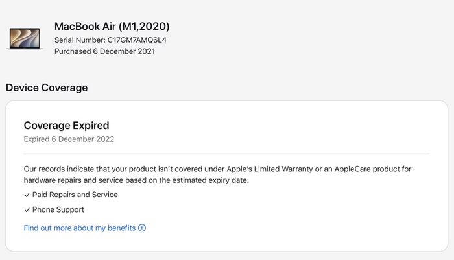Screen dimensions: 454x260
Task: Click the 'Our records indicate' warranty paragraph
Action: [217, 174]
